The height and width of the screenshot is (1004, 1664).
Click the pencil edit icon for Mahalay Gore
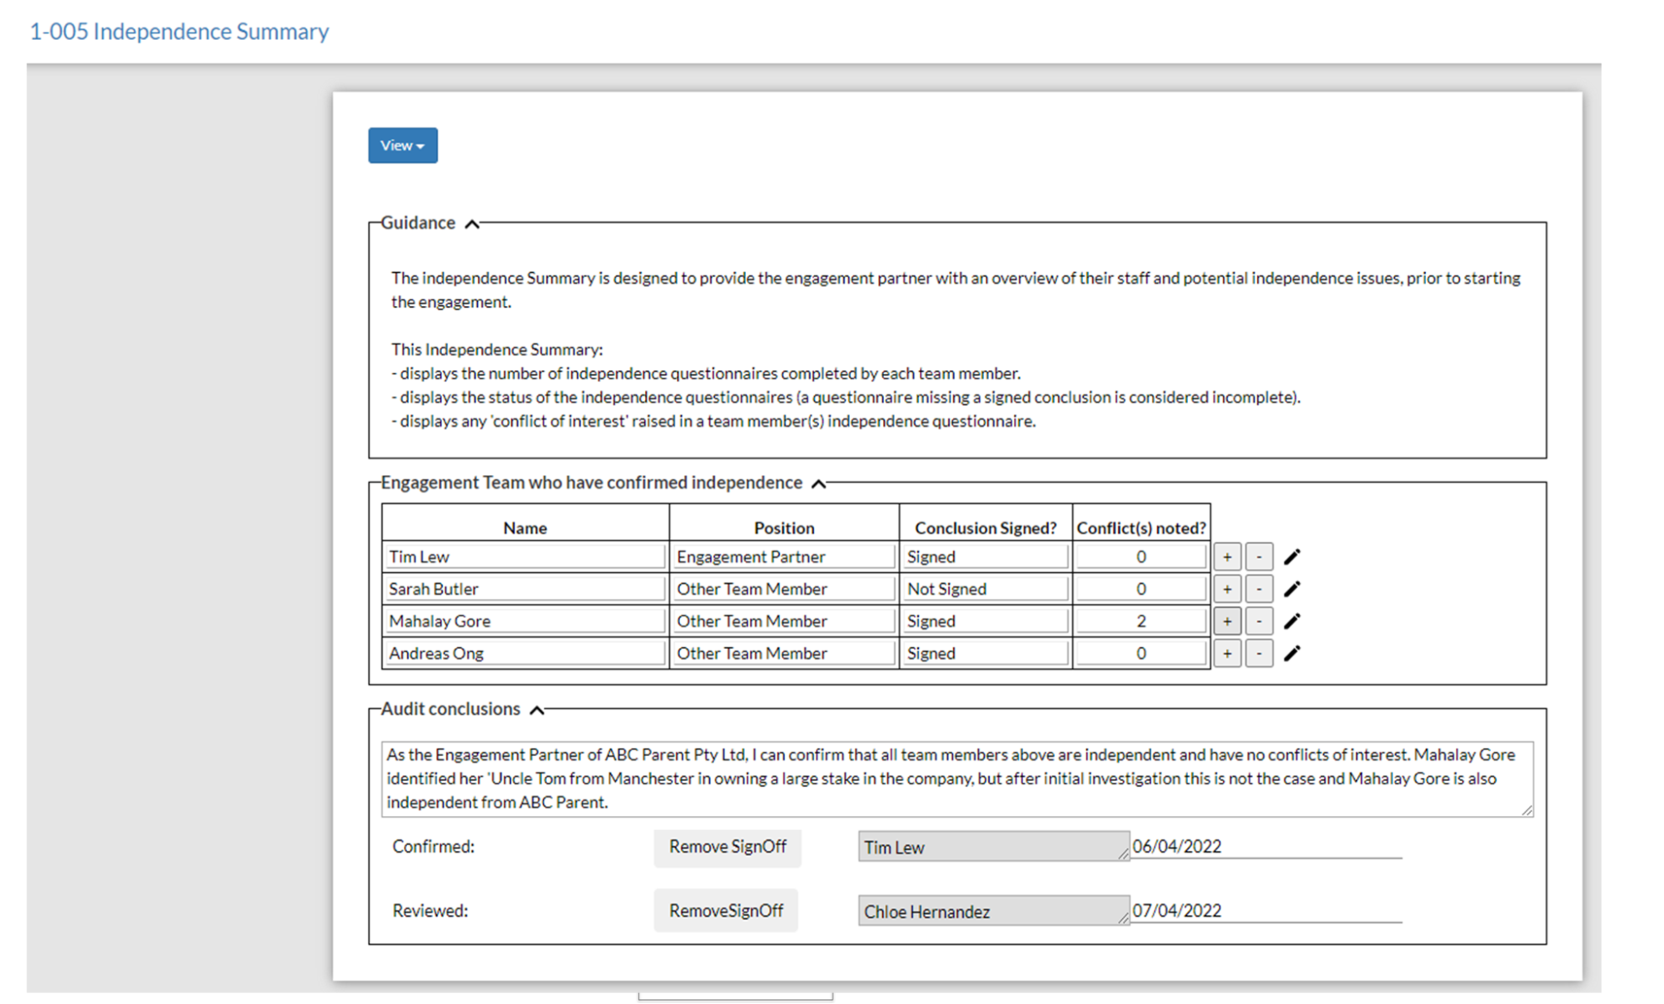(1292, 621)
